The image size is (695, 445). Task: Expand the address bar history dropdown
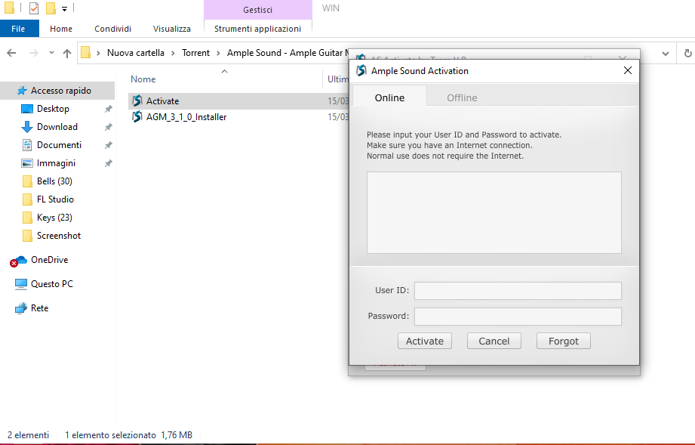666,53
